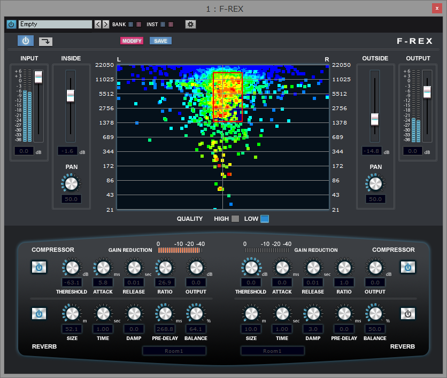Select left balance 64.1 value field
This screenshot has height=378, width=447.
(196, 329)
